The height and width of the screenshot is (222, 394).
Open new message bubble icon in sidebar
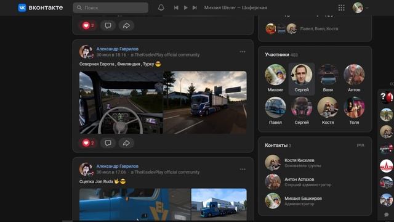(x=386, y=215)
